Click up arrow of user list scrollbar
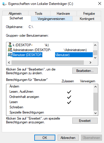Image resolution: width=104 pixels, height=143 pixels. 95,45
